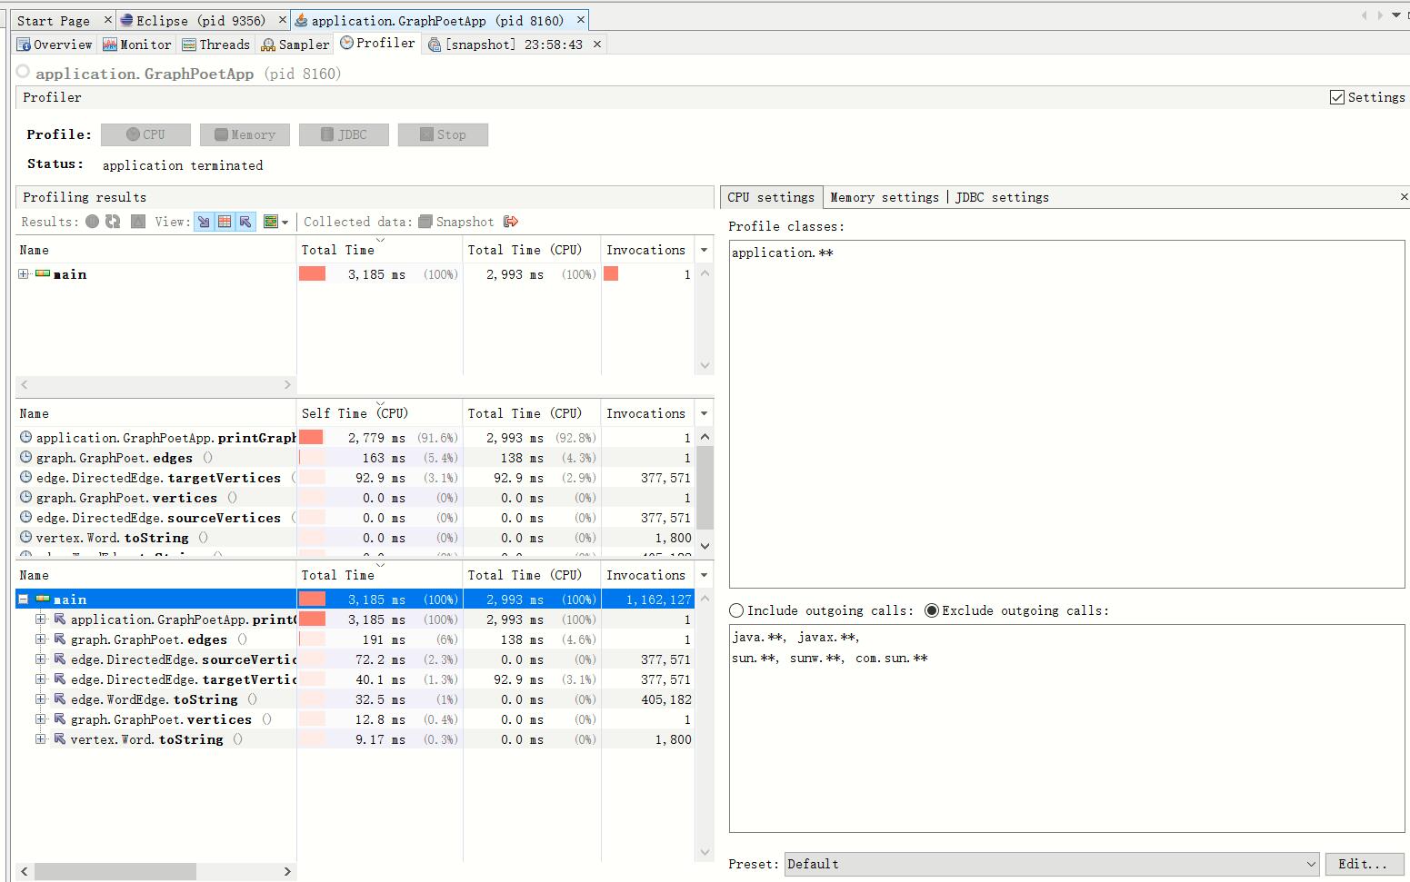Click the Memory profile button
This screenshot has height=882, width=1410.
[x=245, y=134]
